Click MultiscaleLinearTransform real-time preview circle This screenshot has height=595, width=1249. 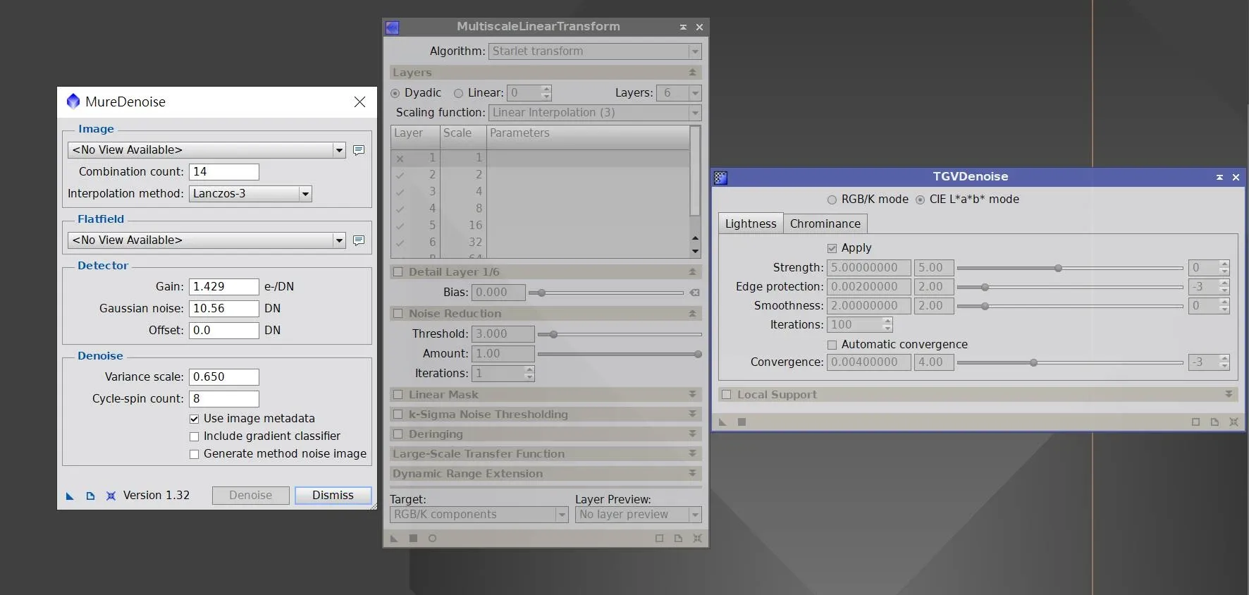(432, 539)
